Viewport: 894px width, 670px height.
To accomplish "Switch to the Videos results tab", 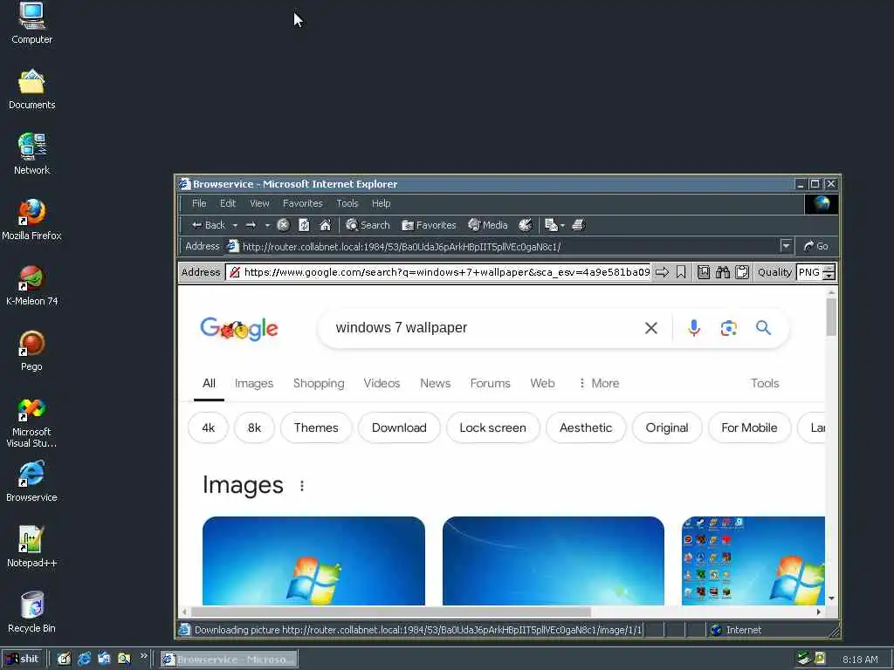I will pyautogui.click(x=382, y=384).
